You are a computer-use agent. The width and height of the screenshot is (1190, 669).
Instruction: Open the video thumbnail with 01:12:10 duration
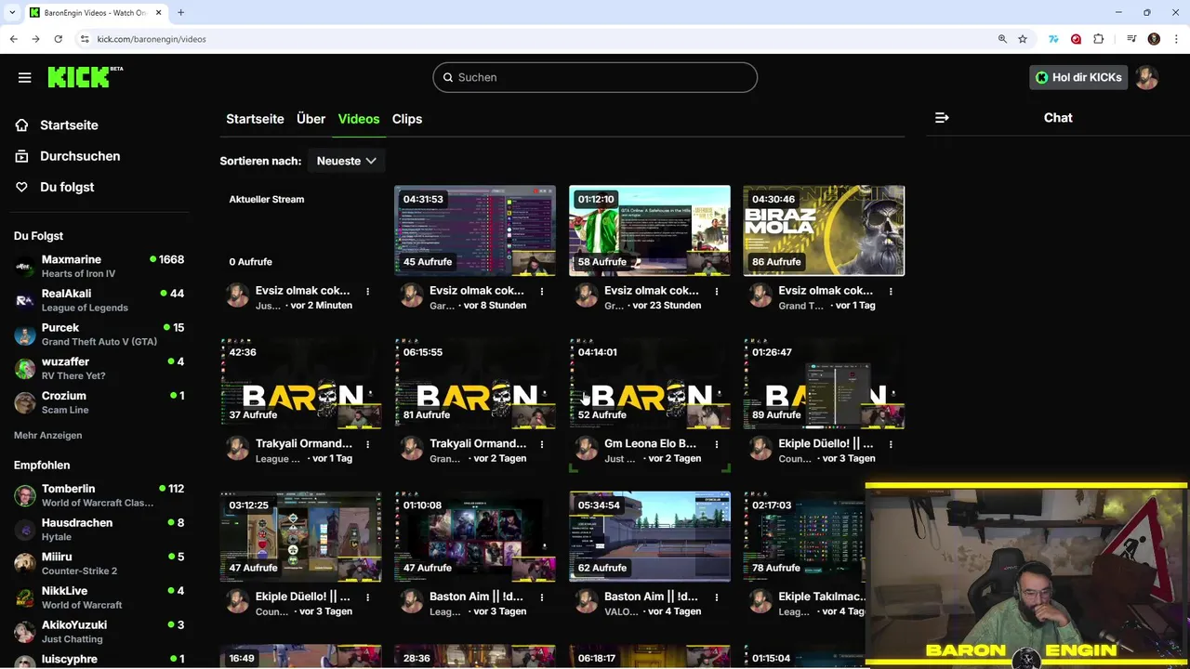point(650,230)
